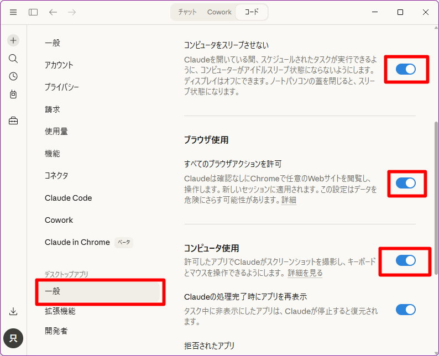The image size is (439, 356).
Task: Open 拡張機能 settings
Action: [x=60, y=311]
